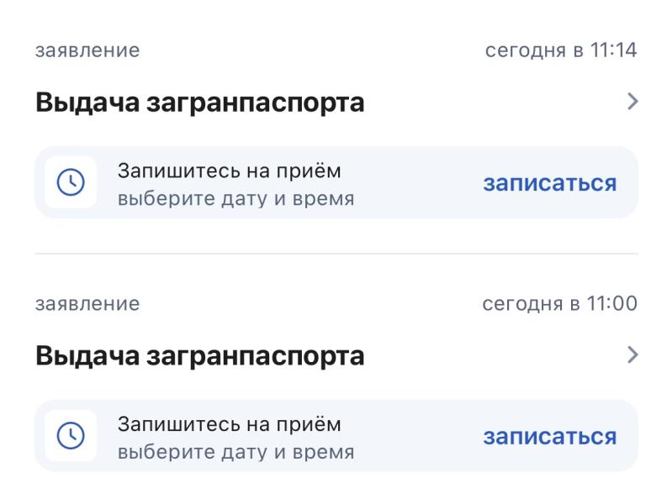Open «Выдача загранпаspорта» submitted at 11:00
672x504 pixels.
[x=199, y=356]
